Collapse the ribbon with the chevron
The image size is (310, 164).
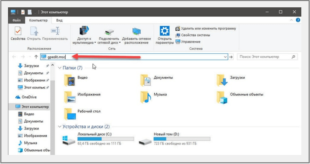tap(292, 21)
